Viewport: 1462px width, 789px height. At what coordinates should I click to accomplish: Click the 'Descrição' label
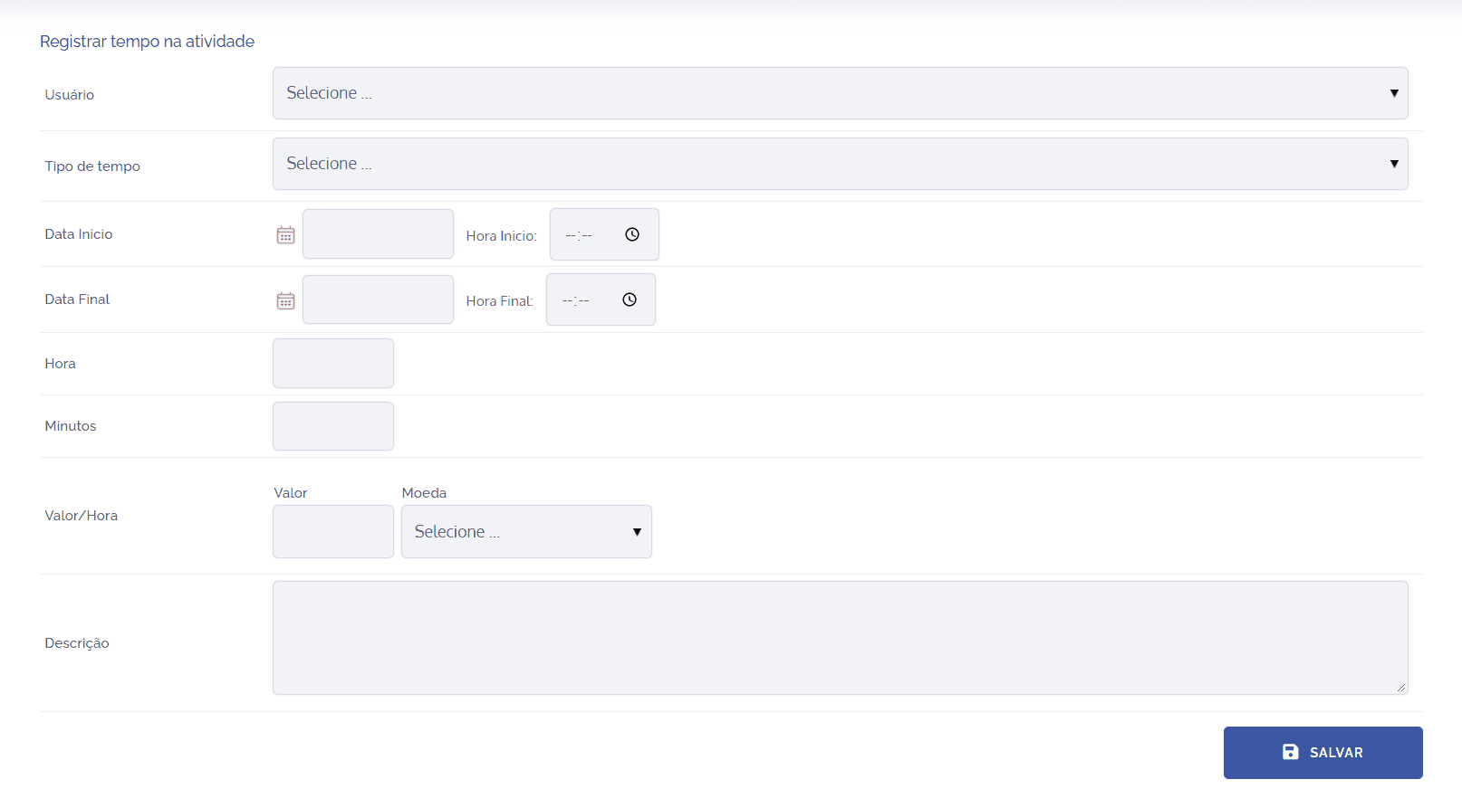pyautogui.click(x=77, y=643)
